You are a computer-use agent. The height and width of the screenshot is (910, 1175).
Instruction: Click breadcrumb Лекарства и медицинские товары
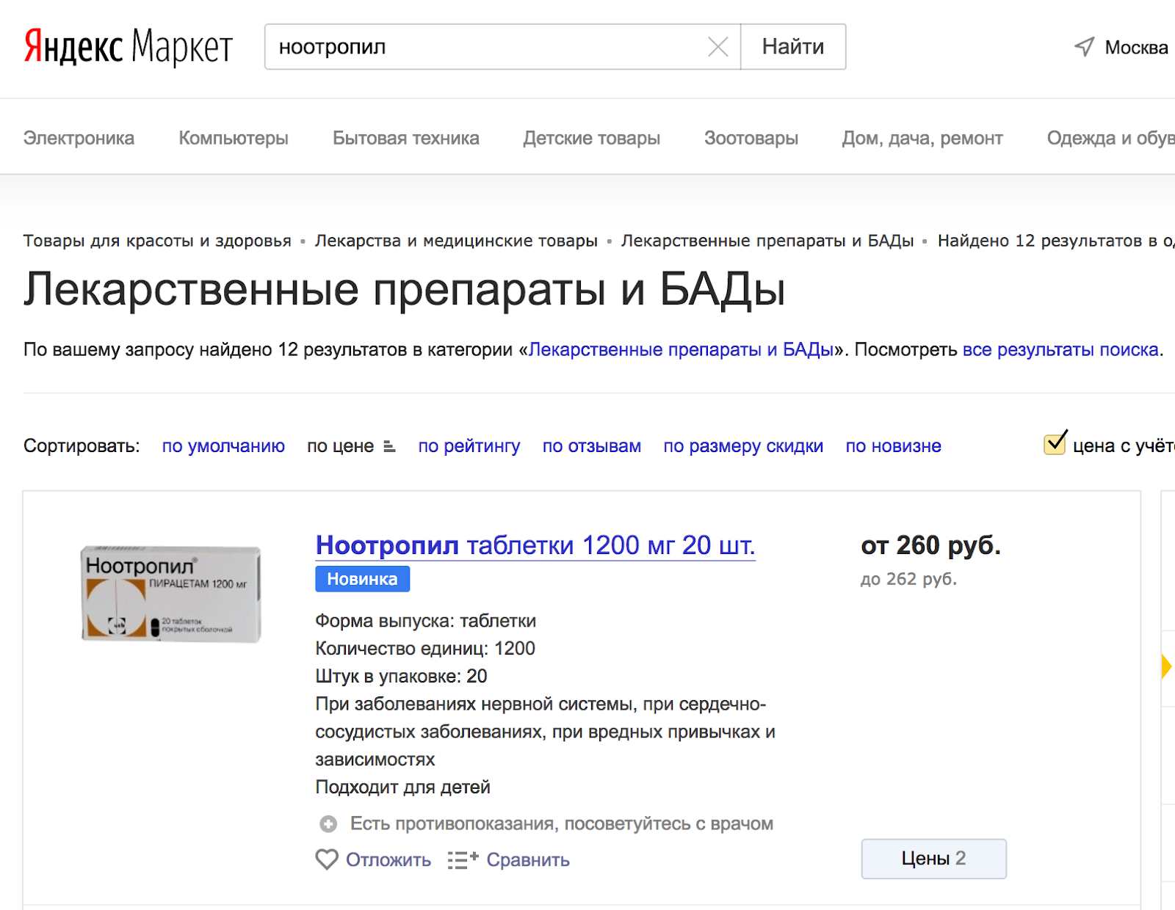tap(456, 241)
